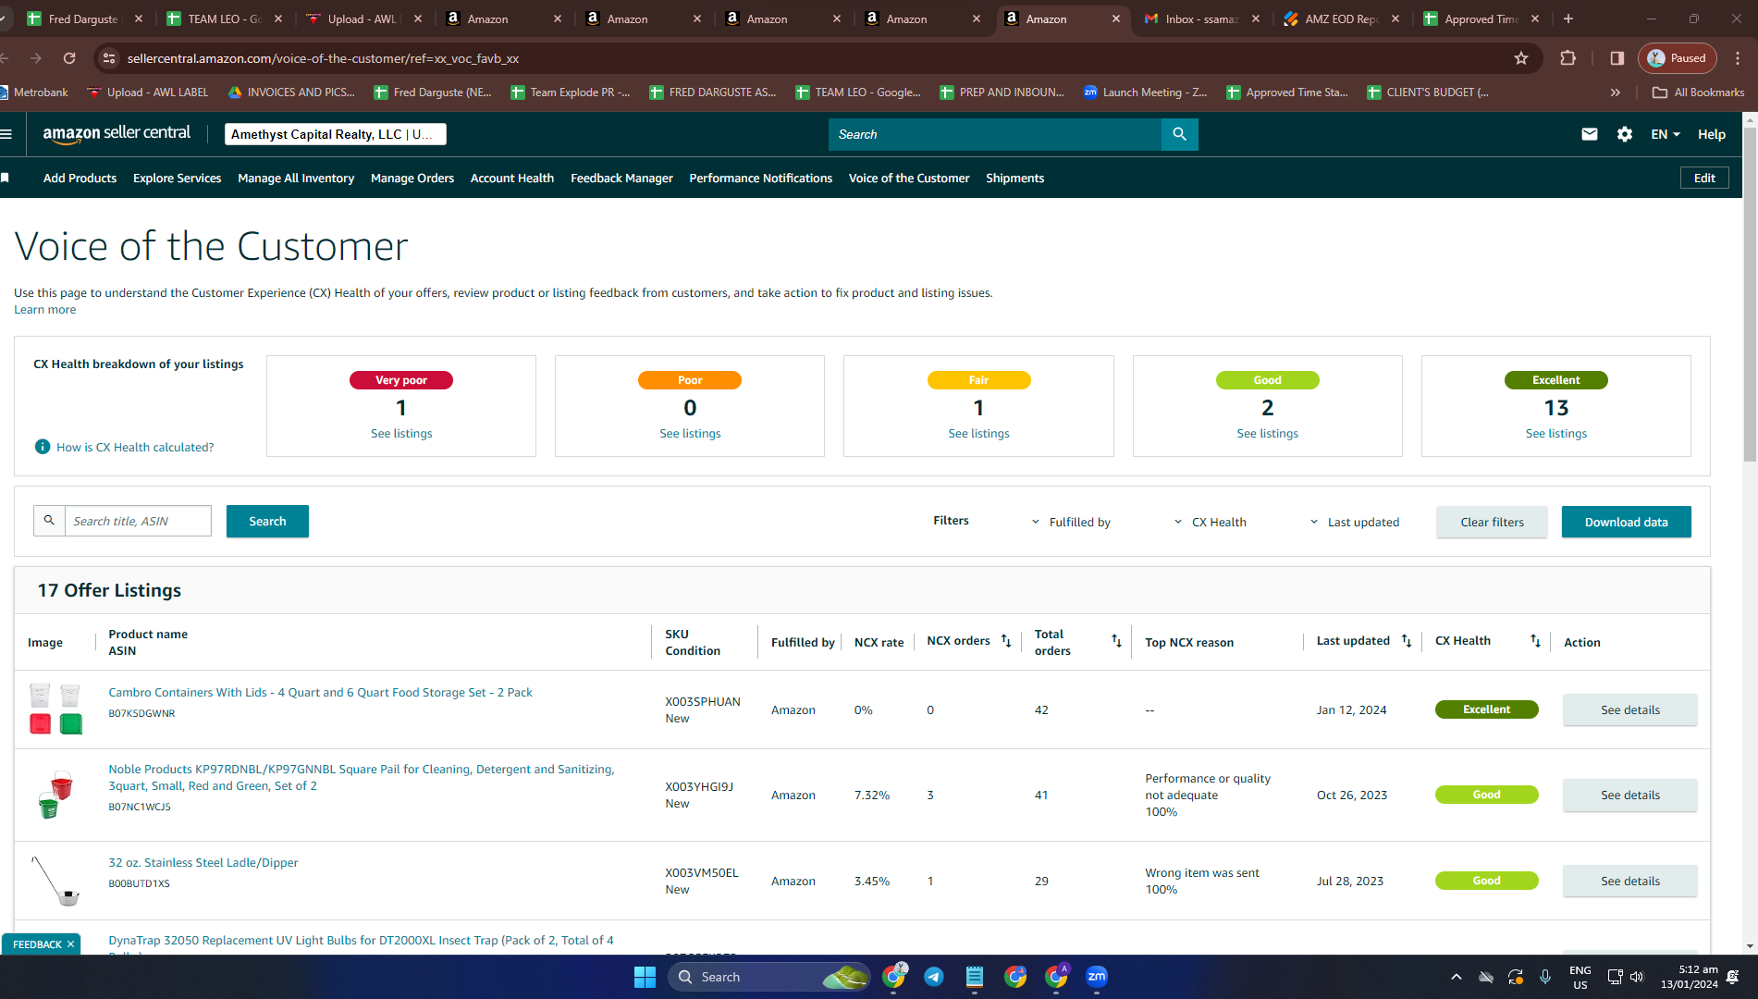This screenshot has width=1758, height=999.
Task: Open the Amethyst Capital Realty account switcher
Action: (x=336, y=134)
